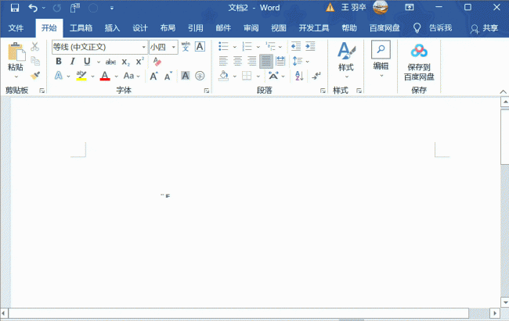This screenshot has width=509, height=321.
Task: Apply multilevel list
Action: pyautogui.click(x=270, y=47)
